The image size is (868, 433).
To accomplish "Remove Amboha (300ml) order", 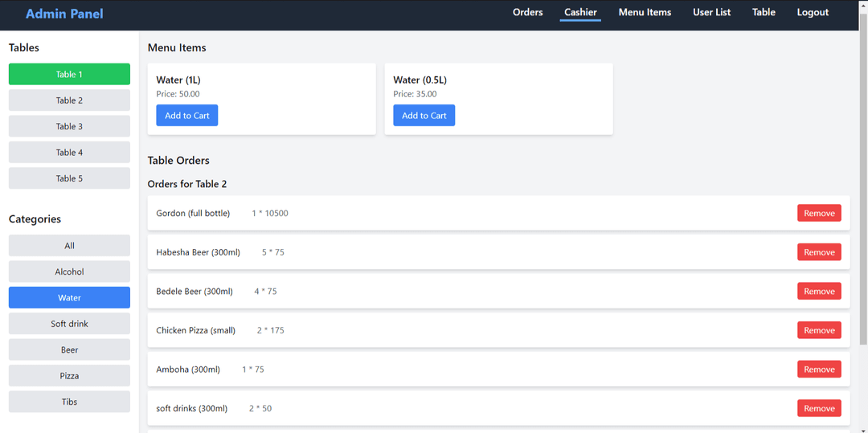I will coord(819,370).
